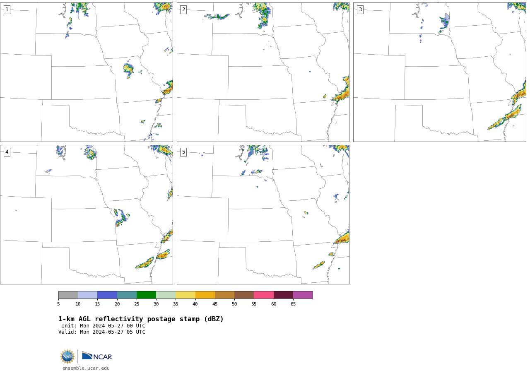Click the "Init: Mon 2024-05-27 00 UTC" line

point(104,326)
